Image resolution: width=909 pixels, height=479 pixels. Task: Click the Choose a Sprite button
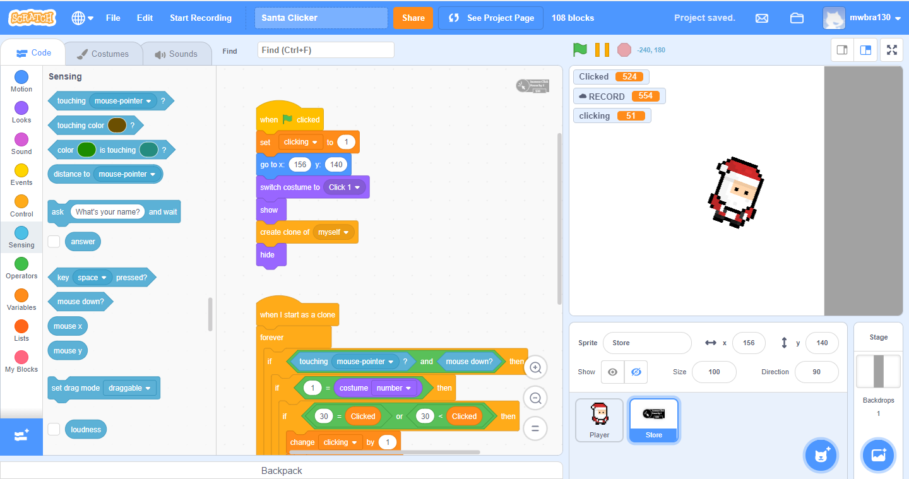(821, 455)
